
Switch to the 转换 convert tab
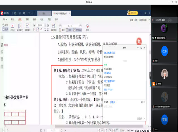(42, 20)
